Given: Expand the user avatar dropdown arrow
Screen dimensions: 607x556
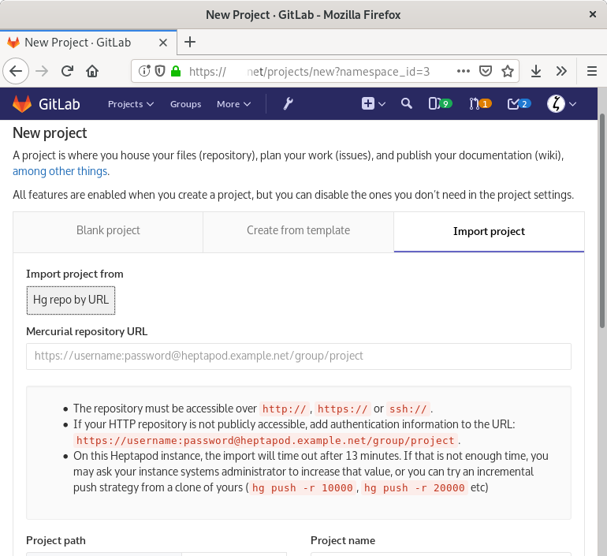Looking at the screenshot, I should click(573, 104).
